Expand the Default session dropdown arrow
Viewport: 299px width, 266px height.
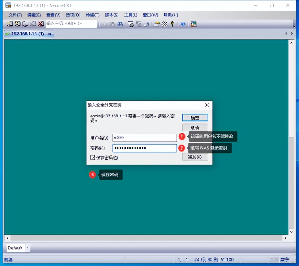click(x=28, y=248)
